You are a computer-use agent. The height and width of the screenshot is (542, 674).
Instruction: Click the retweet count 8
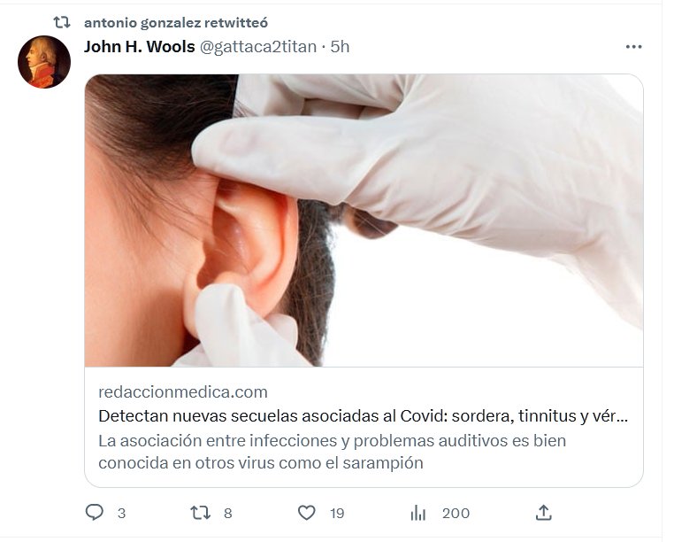click(227, 514)
